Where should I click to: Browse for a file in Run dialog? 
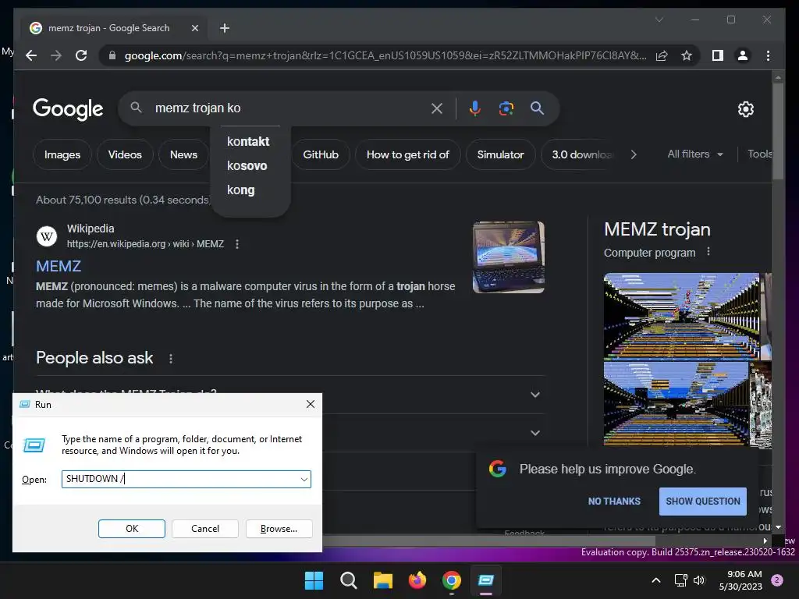279,529
